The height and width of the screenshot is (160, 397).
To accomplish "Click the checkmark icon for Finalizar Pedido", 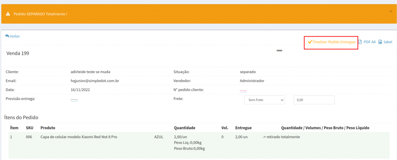I will pos(310,42).
